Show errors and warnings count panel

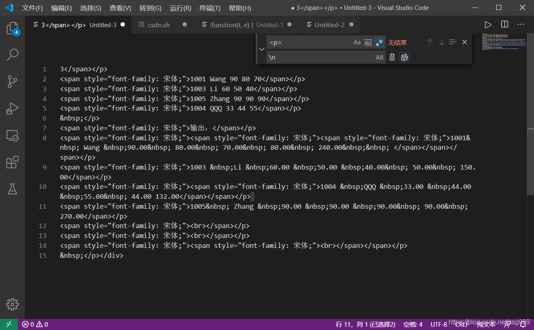click(35, 324)
